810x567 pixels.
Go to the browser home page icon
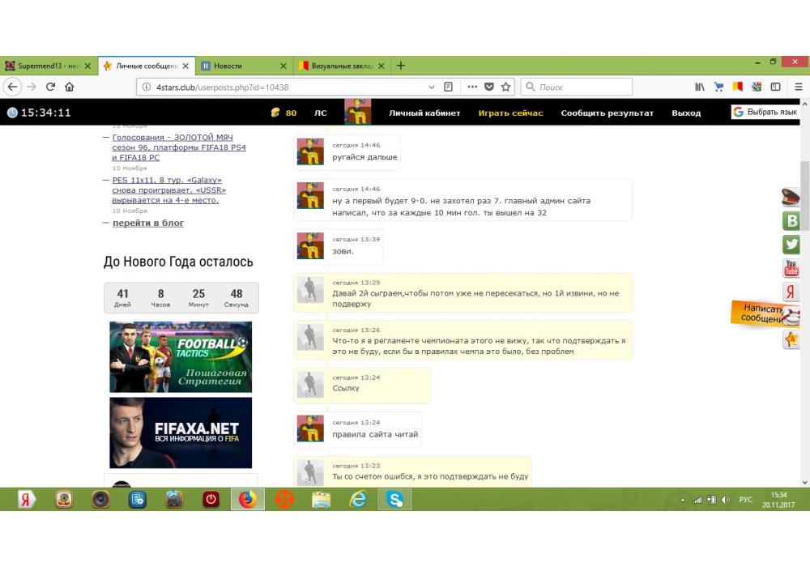(x=70, y=87)
